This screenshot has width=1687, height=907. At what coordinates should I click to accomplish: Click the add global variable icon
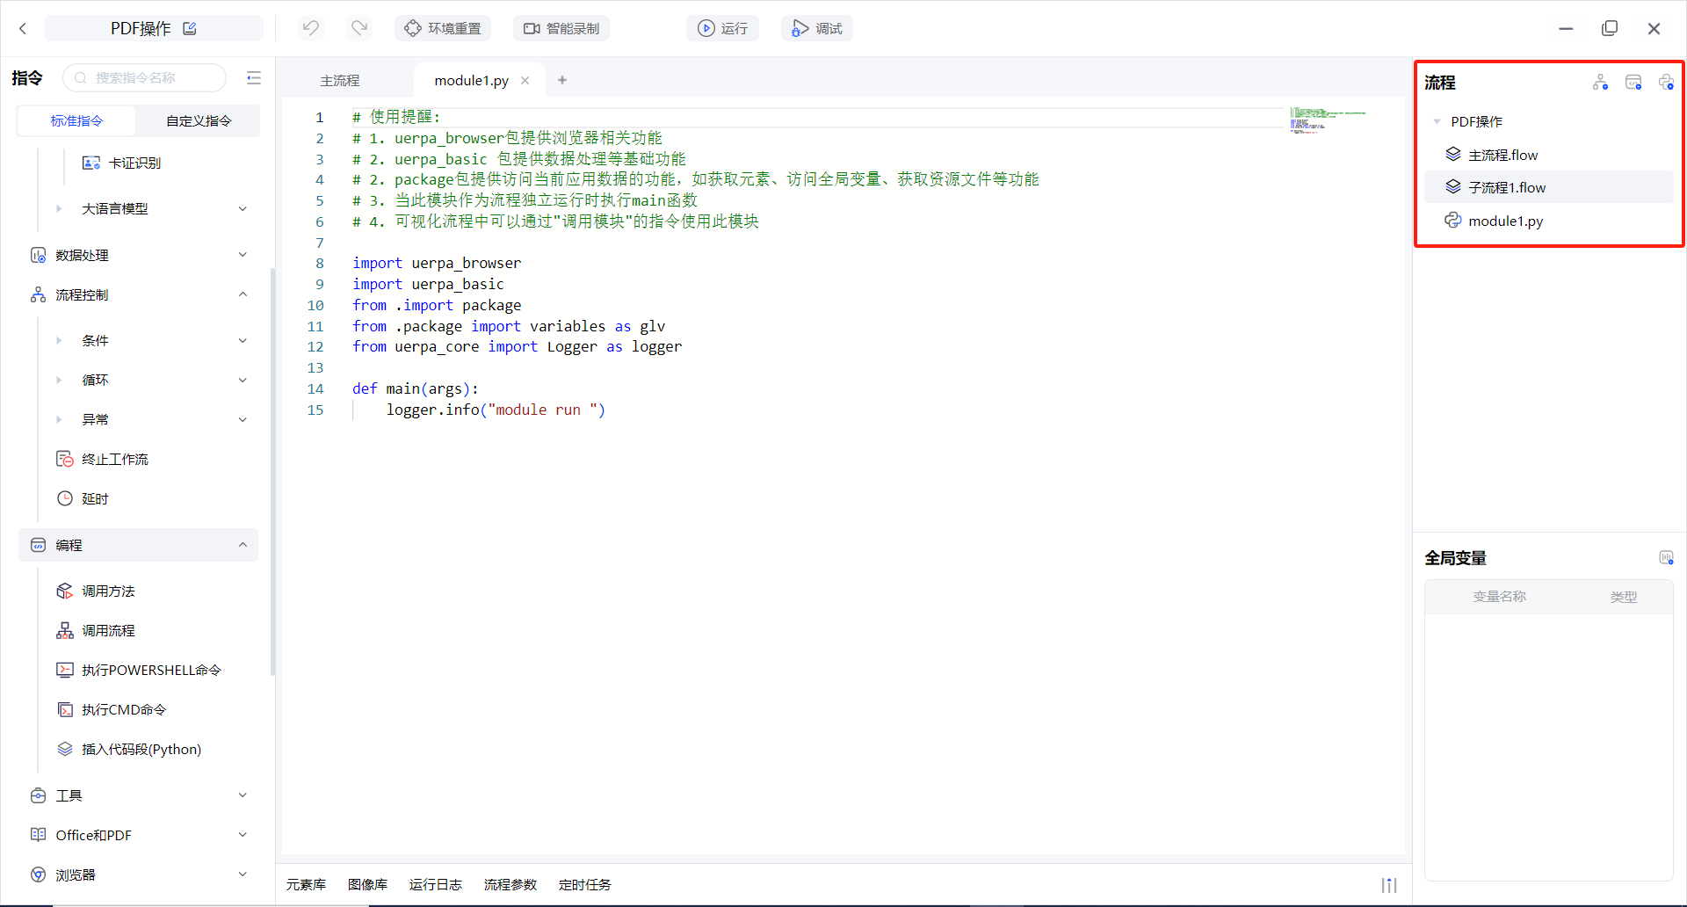pos(1666,558)
